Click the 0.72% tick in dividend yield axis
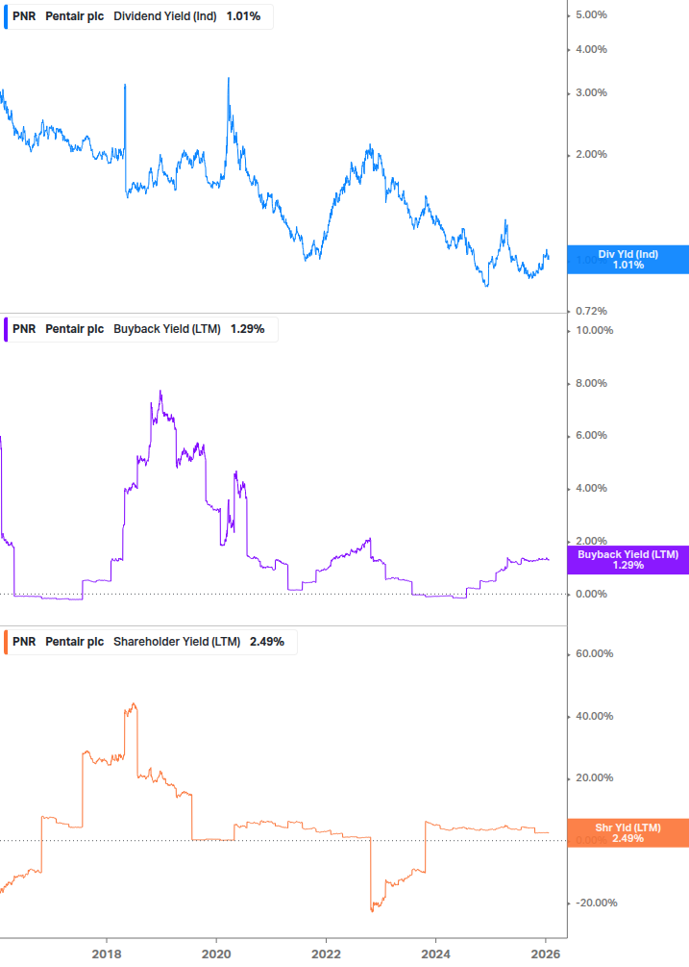The width and height of the screenshot is (689, 967). 591,312
